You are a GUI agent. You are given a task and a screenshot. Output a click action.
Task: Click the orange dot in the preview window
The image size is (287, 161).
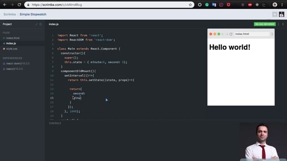(215, 34)
